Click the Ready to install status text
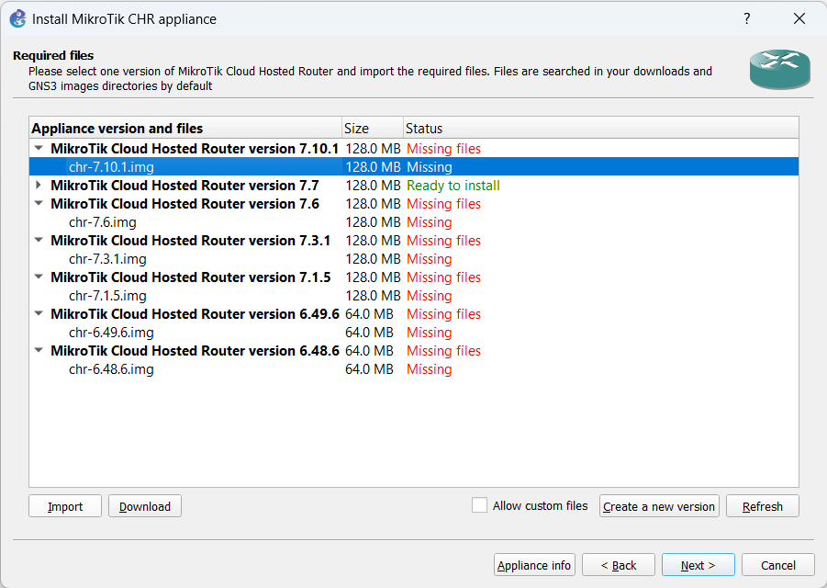 [x=453, y=186]
